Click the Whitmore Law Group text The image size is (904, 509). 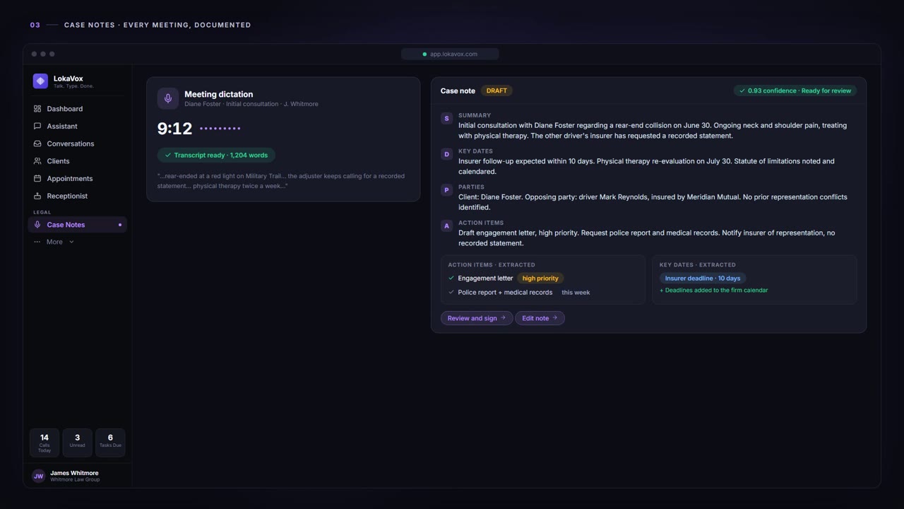coord(75,479)
